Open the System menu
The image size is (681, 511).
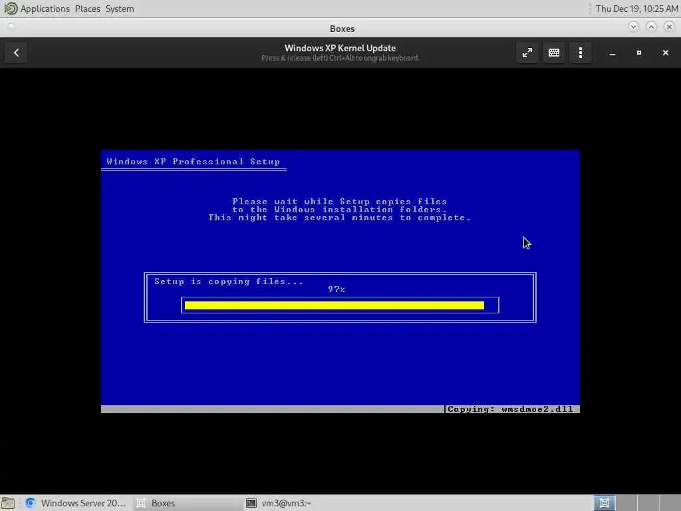(120, 9)
